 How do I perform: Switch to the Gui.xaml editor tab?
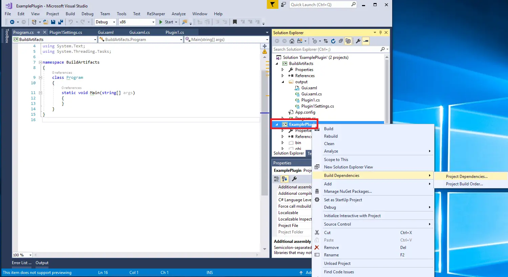pyautogui.click(x=106, y=32)
